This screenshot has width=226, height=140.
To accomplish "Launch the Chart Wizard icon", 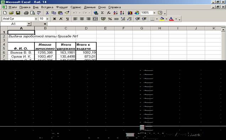I will pyautogui.click(x=130, y=13).
